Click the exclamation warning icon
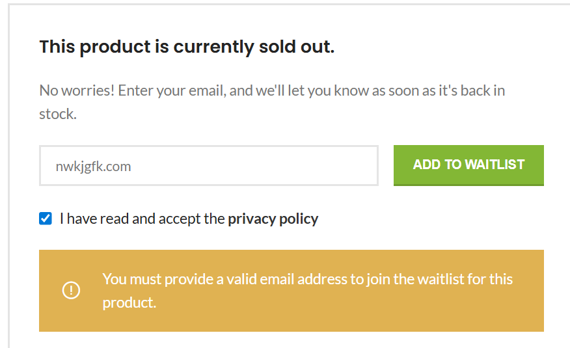Viewport: 570px width, 348px height. point(71,290)
